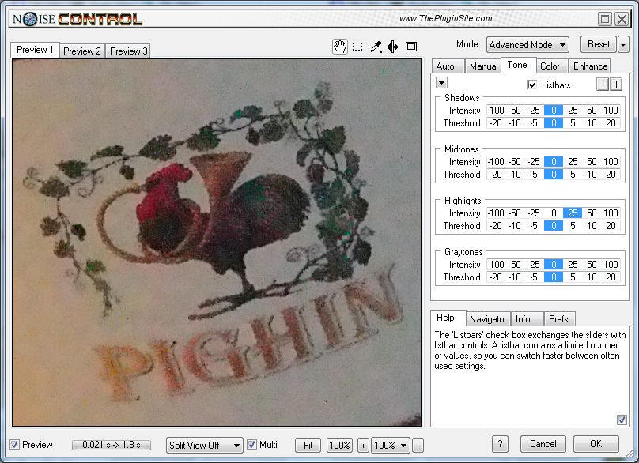Open the small dropdown arrow under Auto tab

point(441,83)
